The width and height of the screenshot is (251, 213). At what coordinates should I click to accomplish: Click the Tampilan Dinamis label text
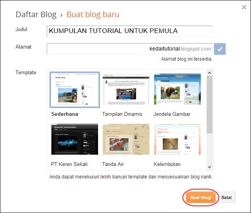click(x=122, y=114)
